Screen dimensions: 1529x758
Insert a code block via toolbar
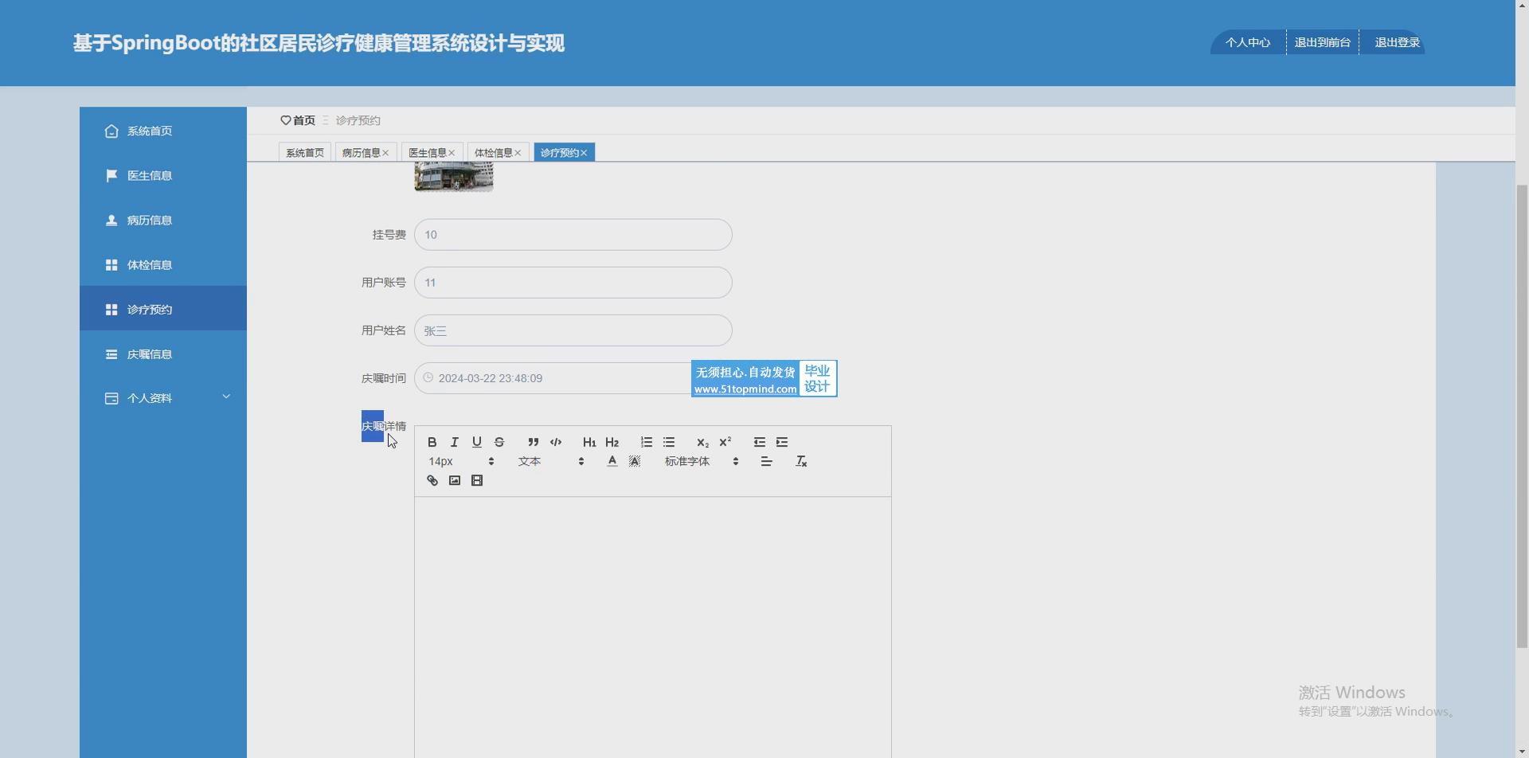[x=556, y=442]
